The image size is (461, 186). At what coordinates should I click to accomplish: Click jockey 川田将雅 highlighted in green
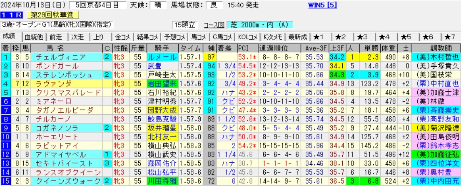[162, 181]
